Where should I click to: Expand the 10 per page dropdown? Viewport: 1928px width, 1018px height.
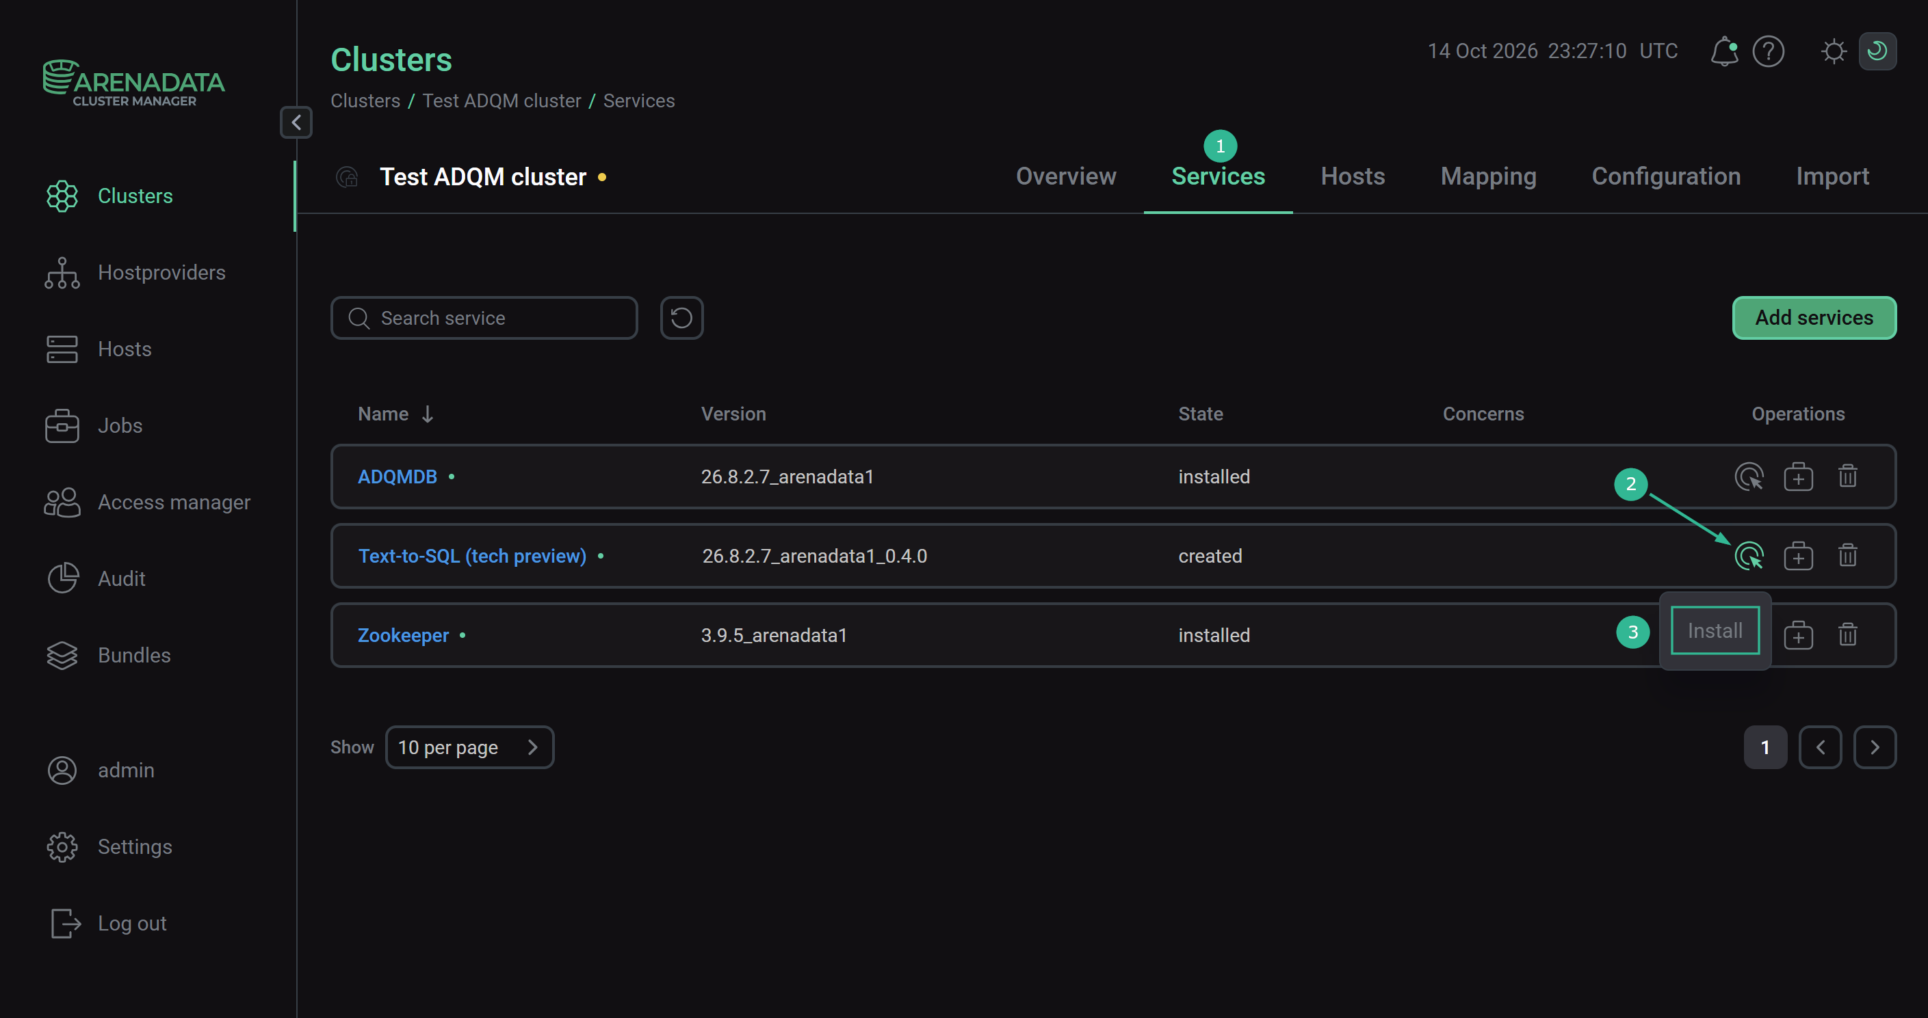pyautogui.click(x=469, y=747)
